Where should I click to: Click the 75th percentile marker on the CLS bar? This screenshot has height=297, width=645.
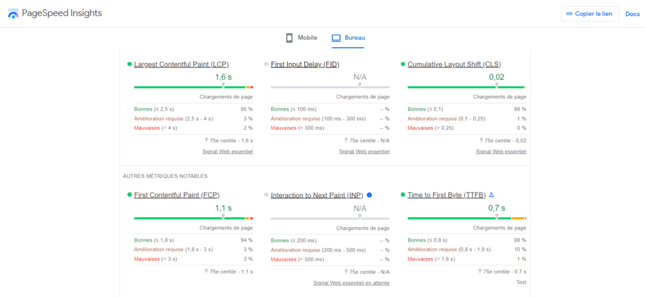click(496, 84)
